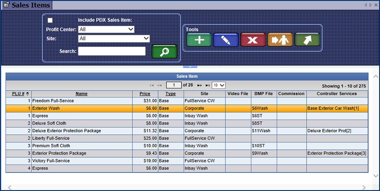The height and width of the screenshot is (191, 380).
Task: Collapse the filter panel using the small arrow
Action: [x=190, y=67]
